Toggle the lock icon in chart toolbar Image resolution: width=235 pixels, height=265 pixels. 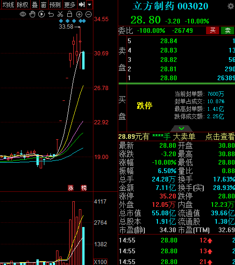coord(70,14)
